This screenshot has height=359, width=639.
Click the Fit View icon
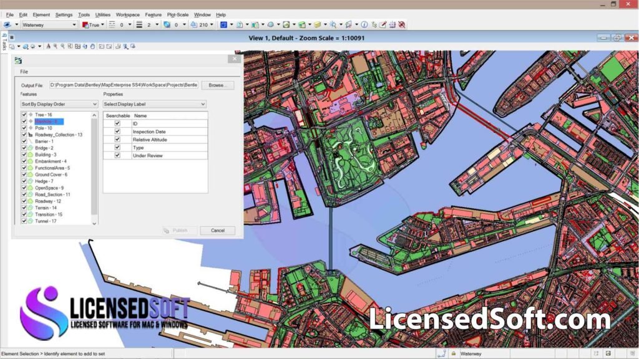coord(77,46)
